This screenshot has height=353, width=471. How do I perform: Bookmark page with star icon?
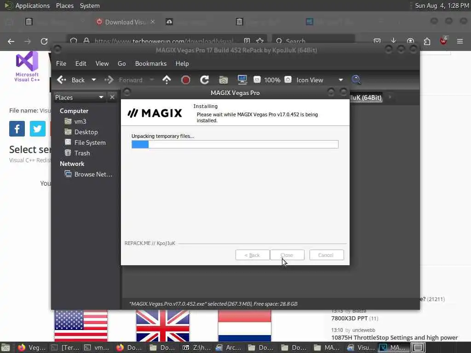tap(260, 41)
